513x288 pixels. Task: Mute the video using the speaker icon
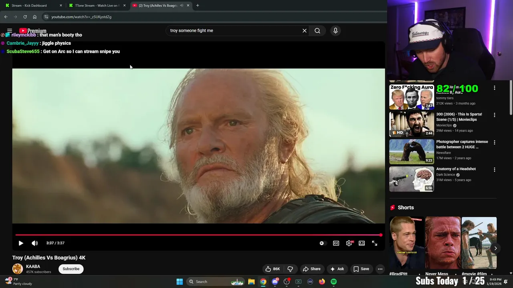(35, 243)
